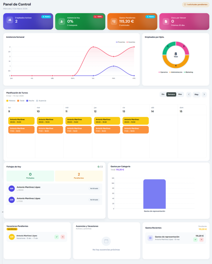Click the employees icon in Empleados Activos card
This screenshot has width=212, height=264.
(x=10, y=20)
